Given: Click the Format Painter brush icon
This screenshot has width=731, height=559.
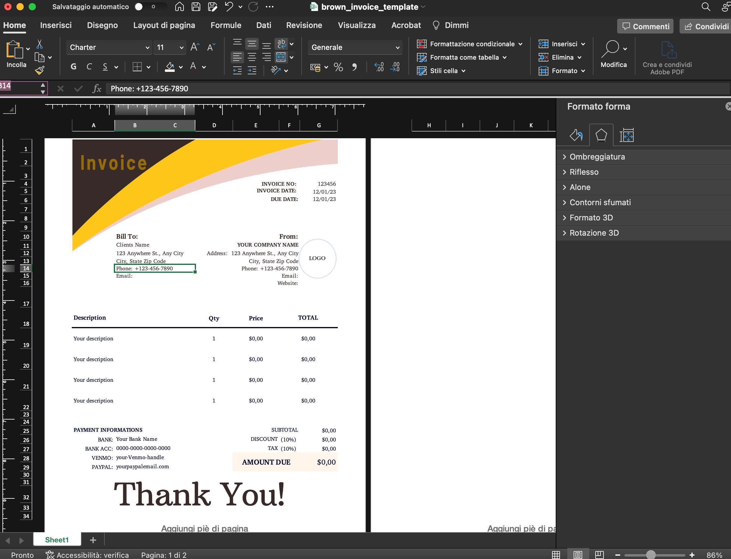Looking at the screenshot, I should 40,70.
